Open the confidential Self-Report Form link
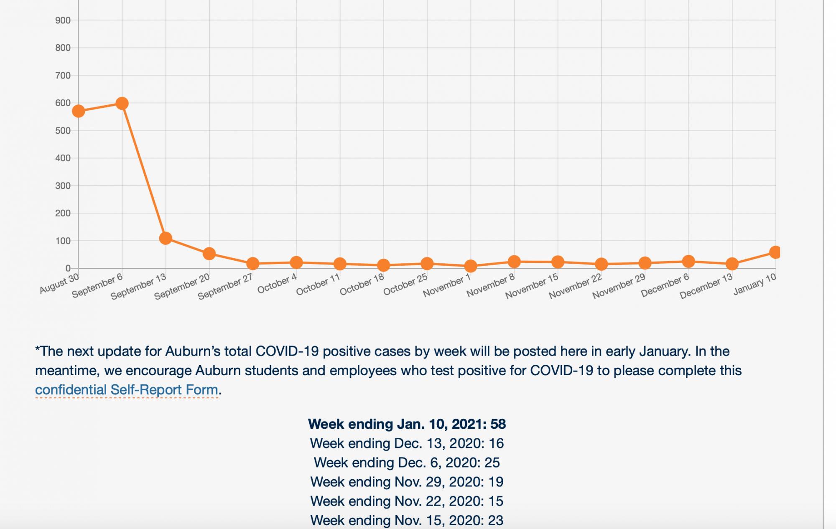This screenshot has width=836, height=529. [x=126, y=390]
